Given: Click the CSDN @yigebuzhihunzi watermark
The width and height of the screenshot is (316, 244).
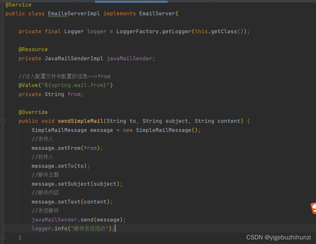Looking at the screenshot, I should point(278,237).
